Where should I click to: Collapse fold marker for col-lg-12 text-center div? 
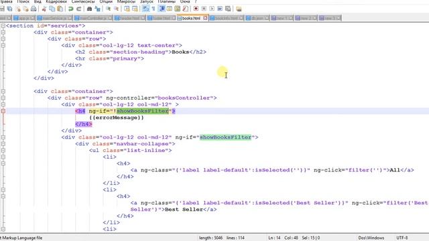click(3, 46)
